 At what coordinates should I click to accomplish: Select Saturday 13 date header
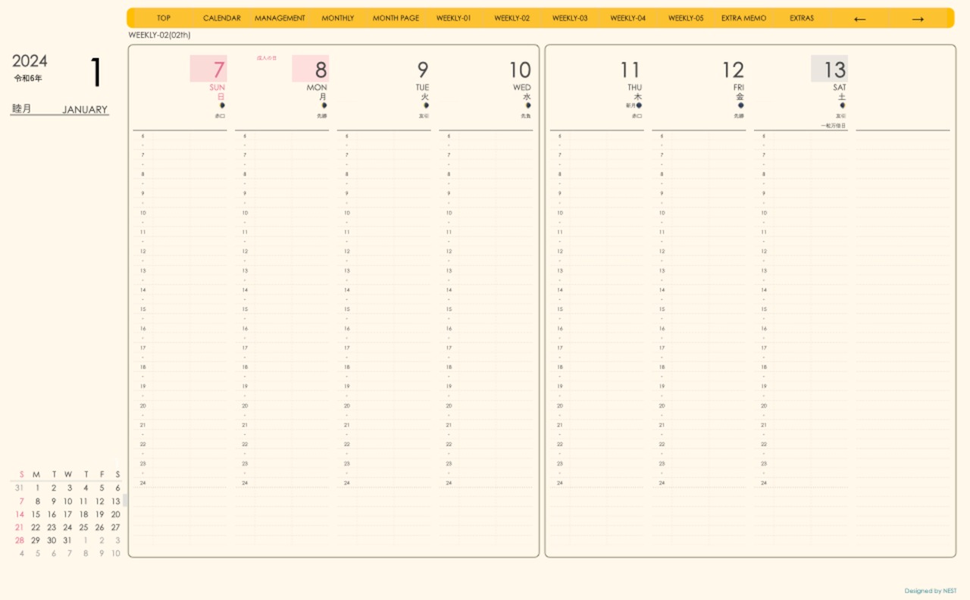point(829,69)
